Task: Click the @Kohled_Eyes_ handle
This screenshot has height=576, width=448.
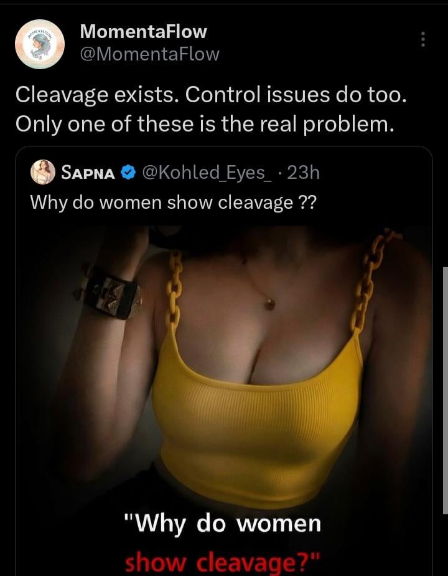Action: pos(203,173)
